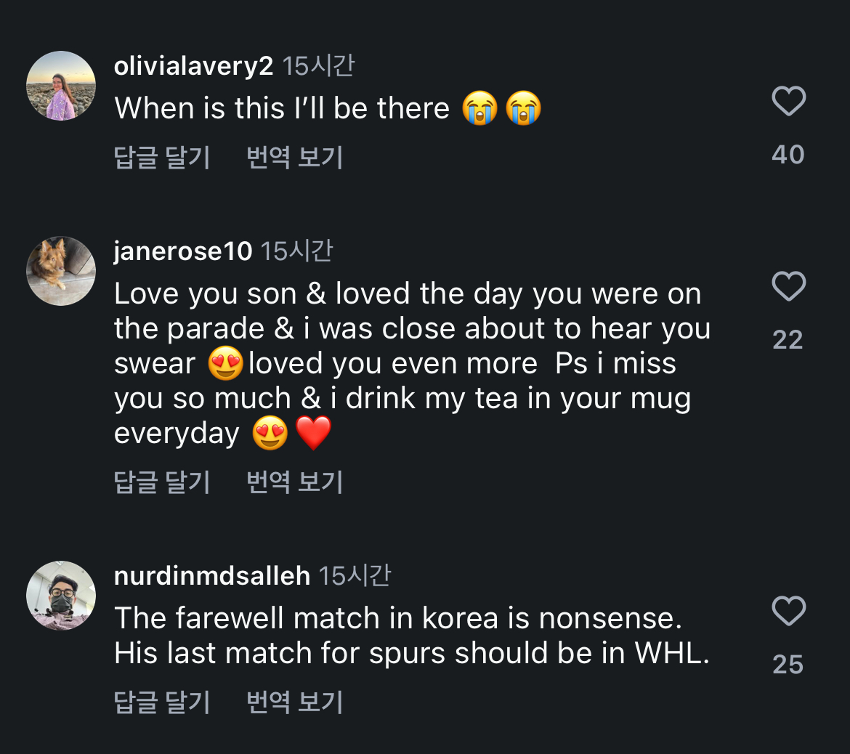Like nurdinmdsalleh's comment about farewell match

pos(788,611)
